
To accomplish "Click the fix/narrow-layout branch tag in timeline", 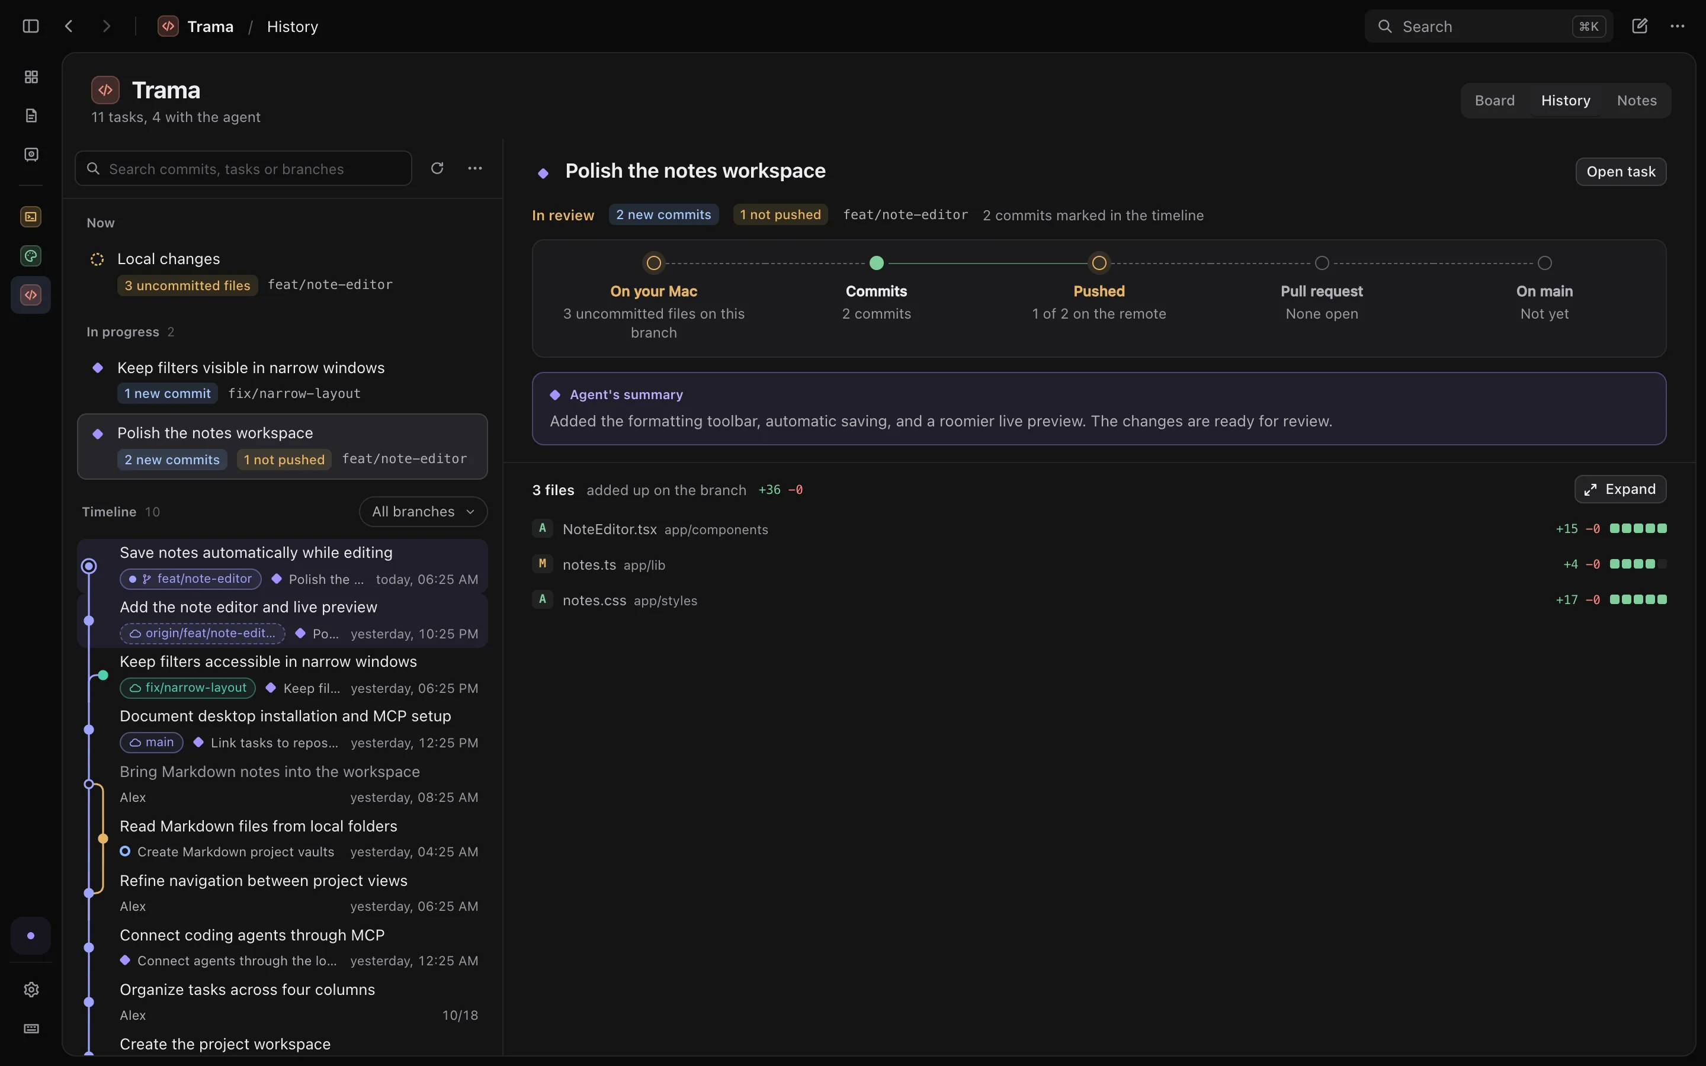I will tap(188, 688).
